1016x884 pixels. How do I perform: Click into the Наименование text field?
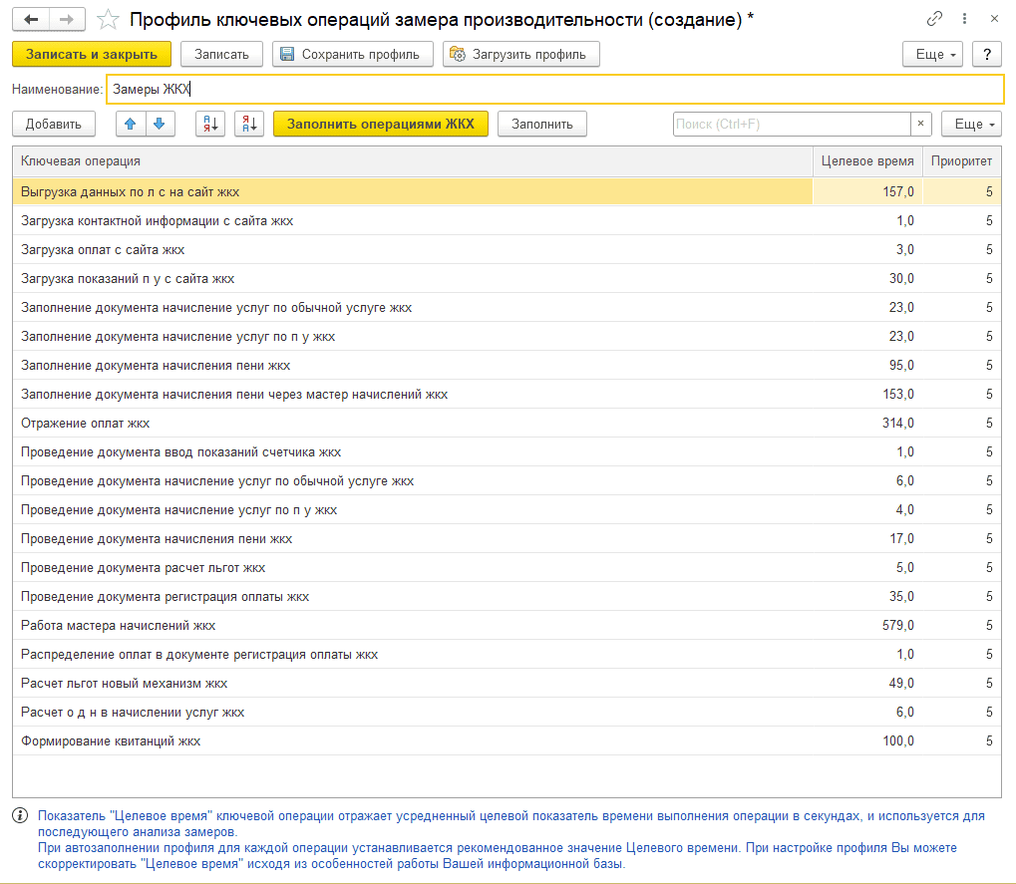coord(553,89)
